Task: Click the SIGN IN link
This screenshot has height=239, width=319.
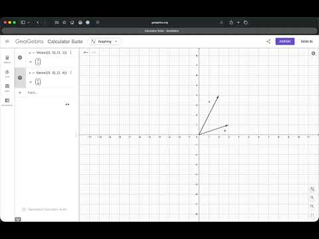Action: 306,41
